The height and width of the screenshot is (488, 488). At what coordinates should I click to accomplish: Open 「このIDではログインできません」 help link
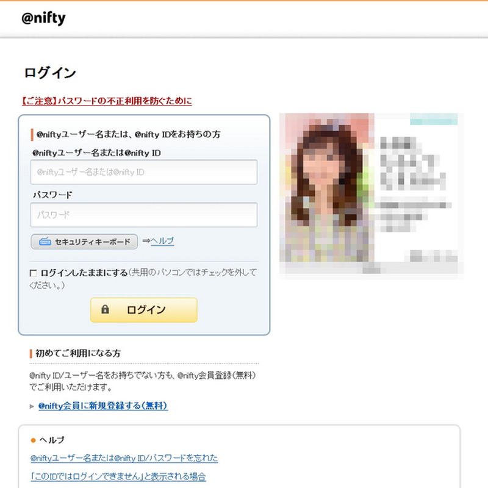coord(118,476)
